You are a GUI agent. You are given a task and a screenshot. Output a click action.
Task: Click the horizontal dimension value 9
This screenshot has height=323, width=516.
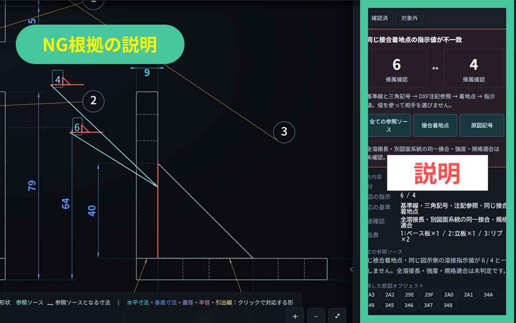147,72
